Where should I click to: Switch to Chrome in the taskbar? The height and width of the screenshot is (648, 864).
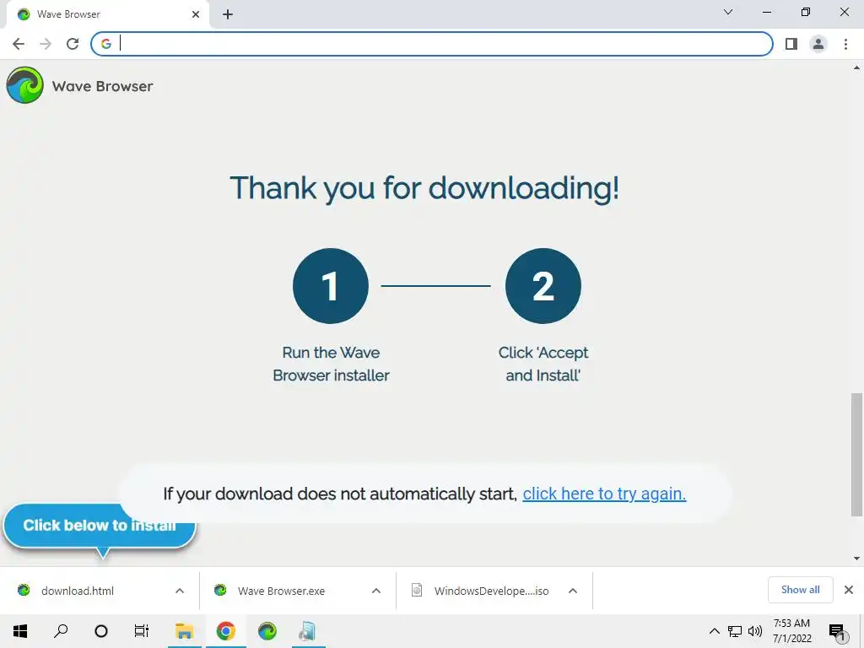point(225,631)
